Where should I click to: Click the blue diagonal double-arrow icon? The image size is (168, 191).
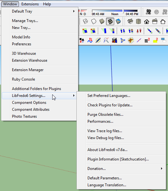[x=150, y=31]
